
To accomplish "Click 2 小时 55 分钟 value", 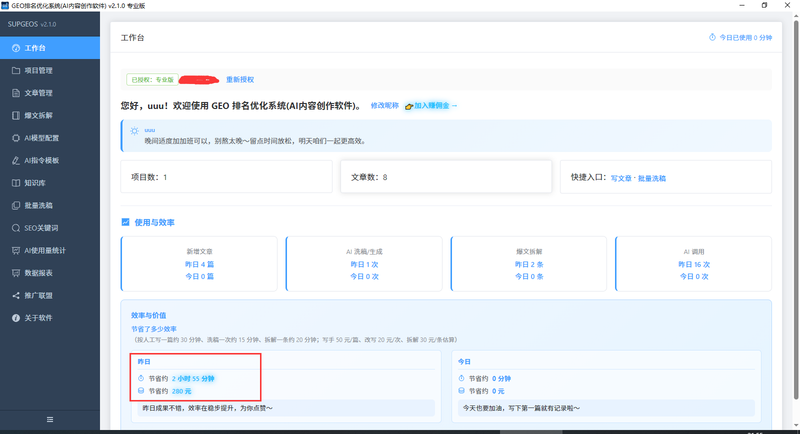I will click(193, 378).
